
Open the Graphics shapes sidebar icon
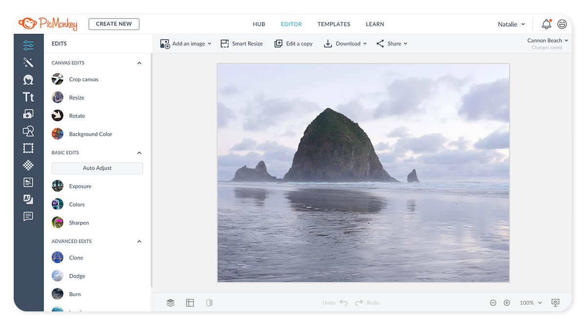(28, 131)
